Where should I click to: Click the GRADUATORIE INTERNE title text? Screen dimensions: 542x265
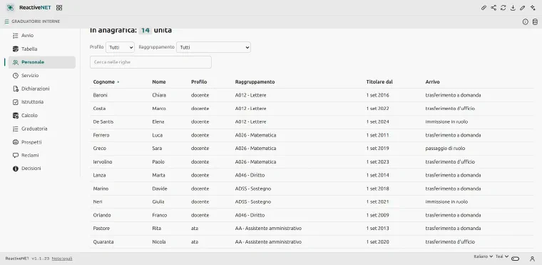tap(36, 21)
